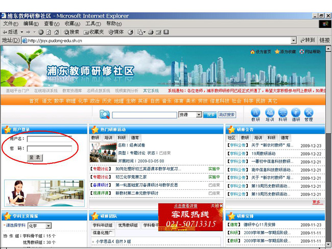Open 初三化学竞赛之家 discussion link
This screenshot has height=249, width=332.
click(x=131, y=177)
